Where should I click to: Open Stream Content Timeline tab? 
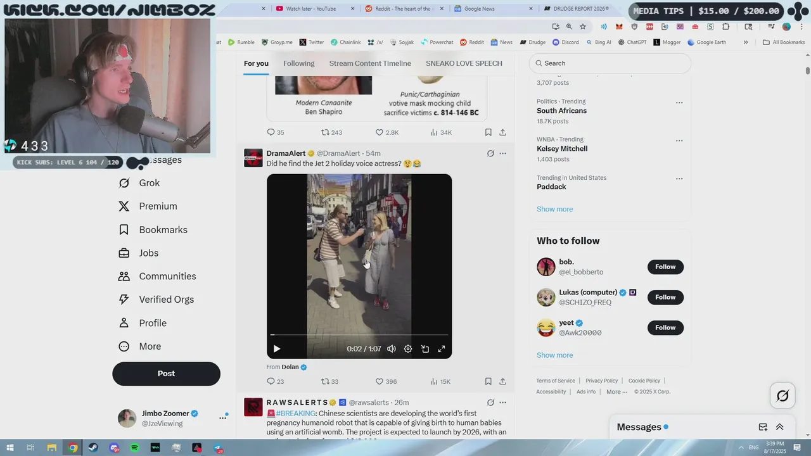pos(370,63)
